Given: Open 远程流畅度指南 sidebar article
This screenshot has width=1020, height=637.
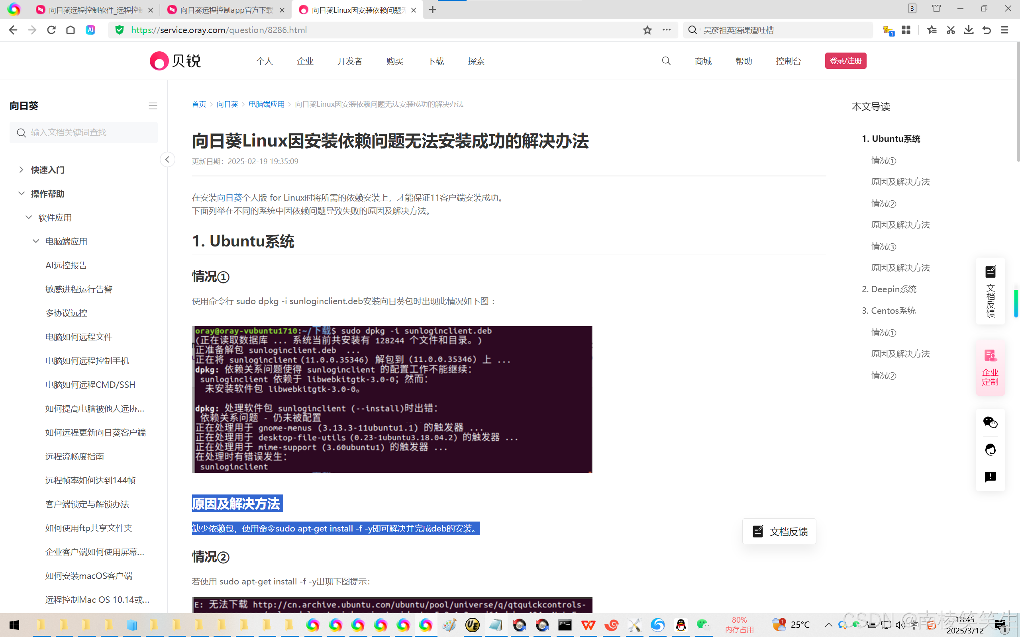Looking at the screenshot, I should coord(75,456).
